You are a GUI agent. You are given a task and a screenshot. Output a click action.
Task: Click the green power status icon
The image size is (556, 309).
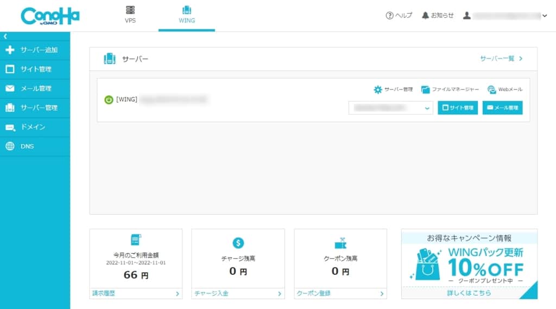[109, 100]
